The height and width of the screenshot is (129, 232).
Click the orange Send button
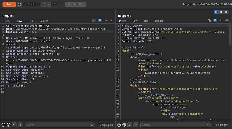pos(9,4)
